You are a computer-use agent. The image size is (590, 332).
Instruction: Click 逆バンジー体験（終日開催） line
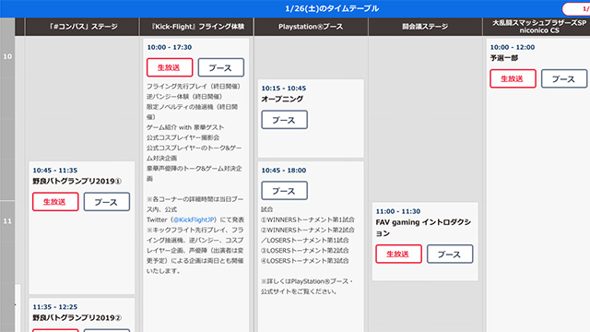(x=184, y=96)
